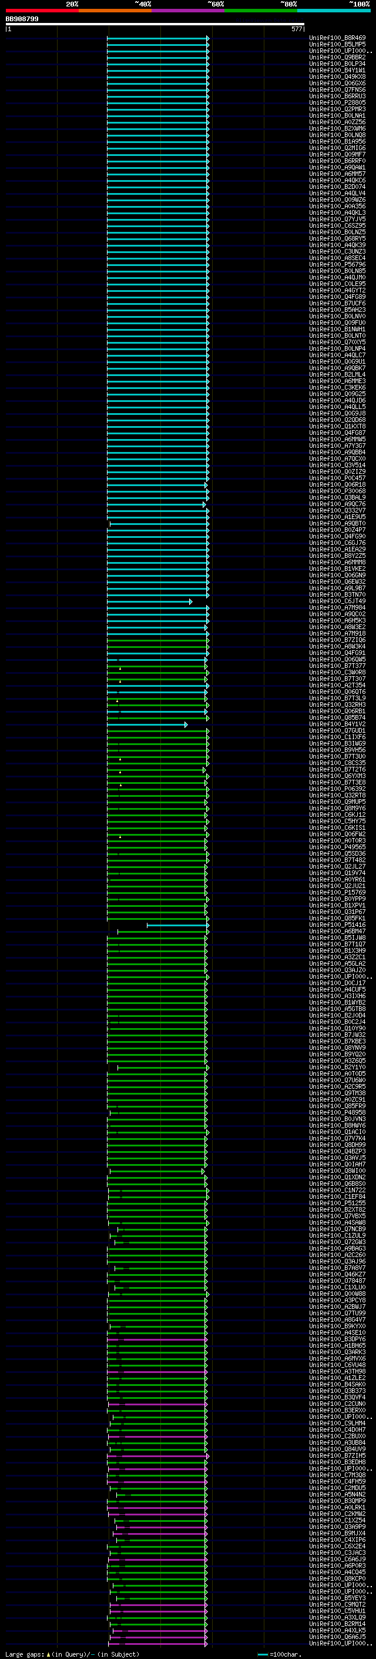Open hit UniRef100_B2XWM6
This screenshot has height=1659, width=376.
pyautogui.click(x=337, y=128)
